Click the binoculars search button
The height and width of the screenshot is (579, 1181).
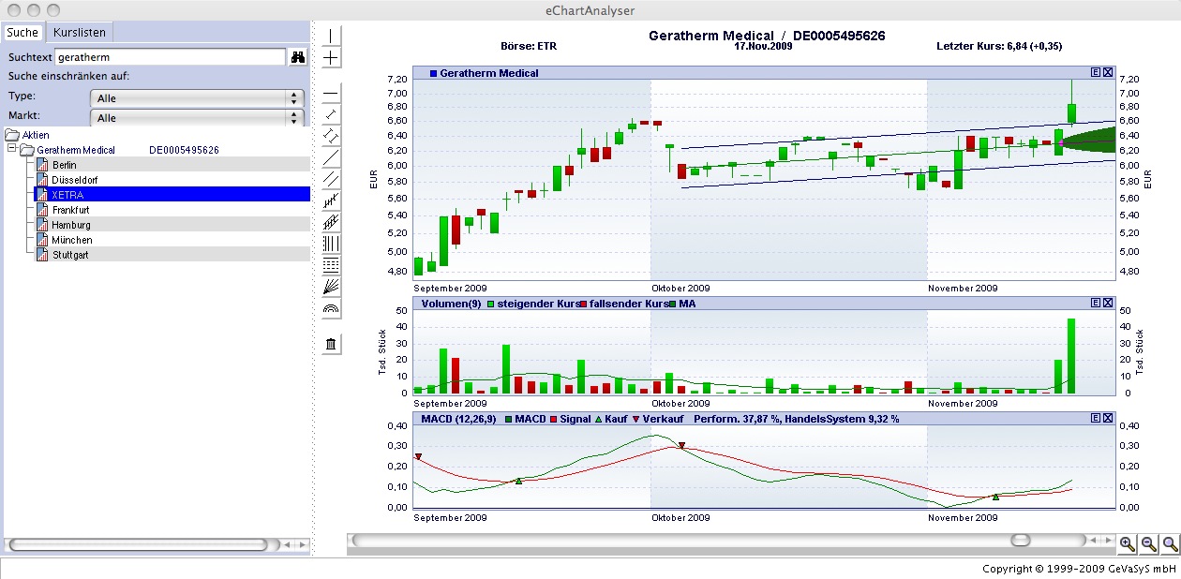298,57
